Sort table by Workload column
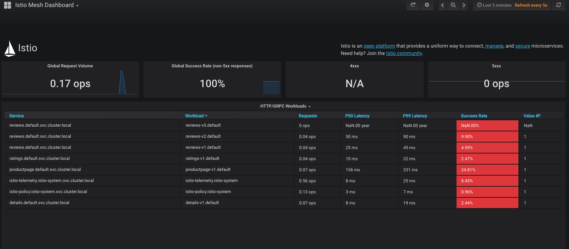569x249 pixels. (196, 116)
